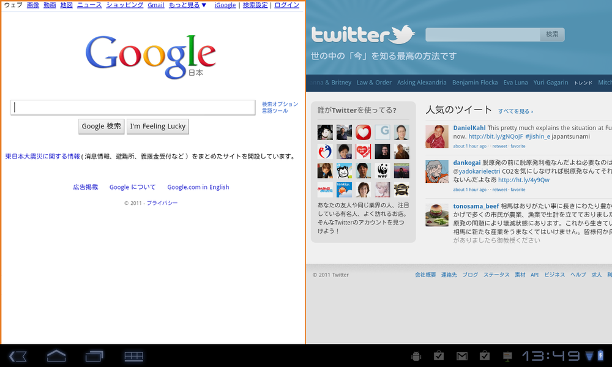This screenshot has height=367, width=612.
Task: Open the tonosama_beef username link
Action: point(476,206)
